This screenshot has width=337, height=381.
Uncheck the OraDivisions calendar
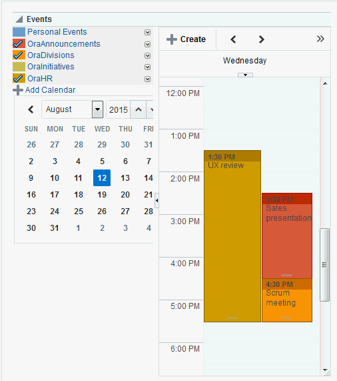tap(19, 55)
